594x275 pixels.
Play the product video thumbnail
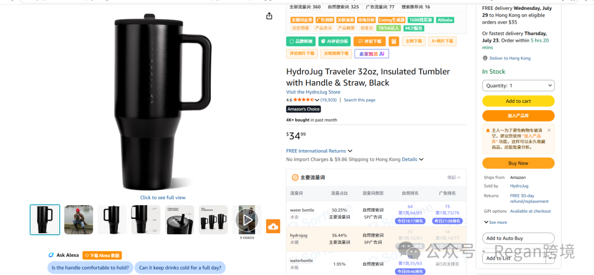[247, 219]
